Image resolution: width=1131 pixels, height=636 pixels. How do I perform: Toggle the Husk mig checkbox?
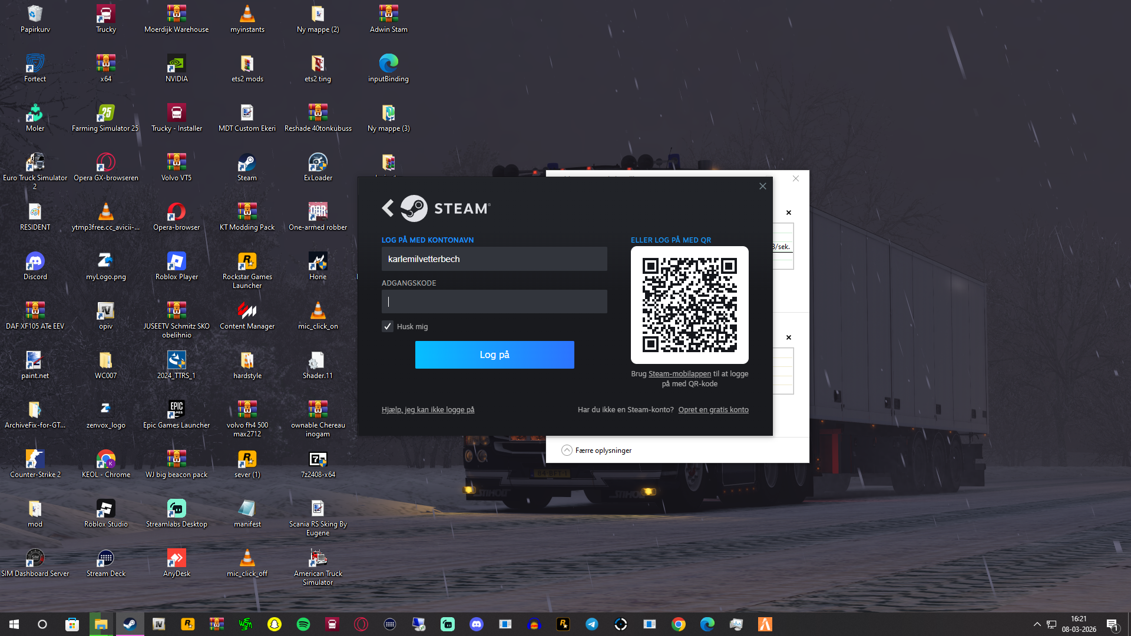(388, 326)
